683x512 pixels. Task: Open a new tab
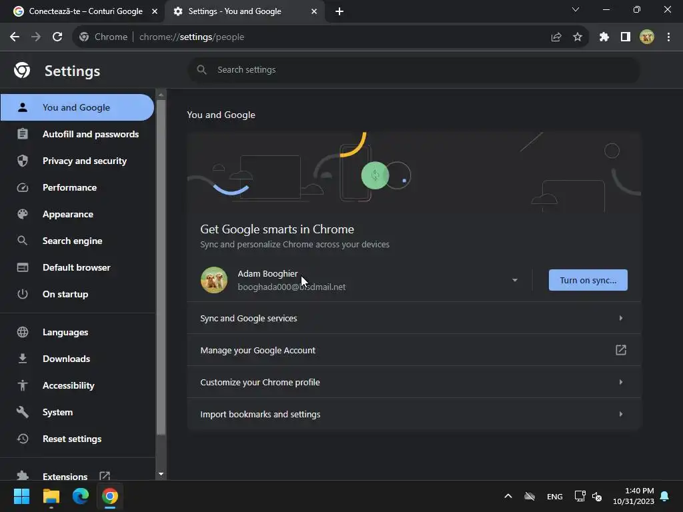[x=339, y=11]
